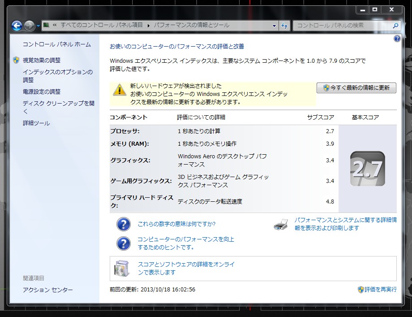The image size is (412, 317).
Task: Click the greyed Forward arrow button
Action: 29,26
